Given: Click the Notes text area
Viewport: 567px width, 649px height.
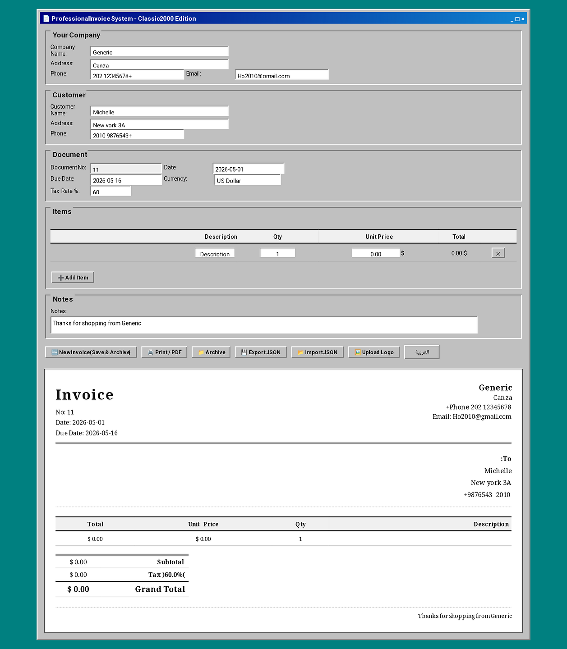Looking at the screenshot, I should pos(264,325).
